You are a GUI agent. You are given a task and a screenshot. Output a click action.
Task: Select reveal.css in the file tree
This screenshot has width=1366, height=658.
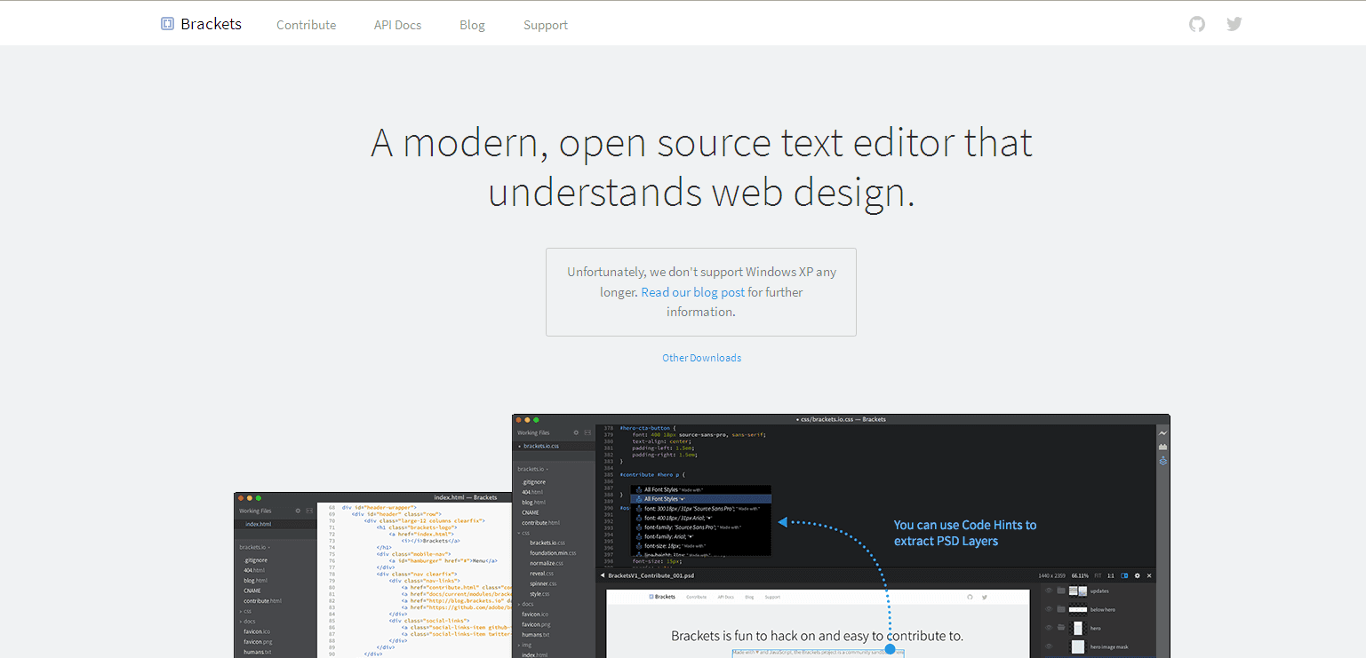542,574
